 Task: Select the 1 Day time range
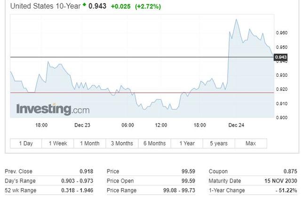(25, 143)
